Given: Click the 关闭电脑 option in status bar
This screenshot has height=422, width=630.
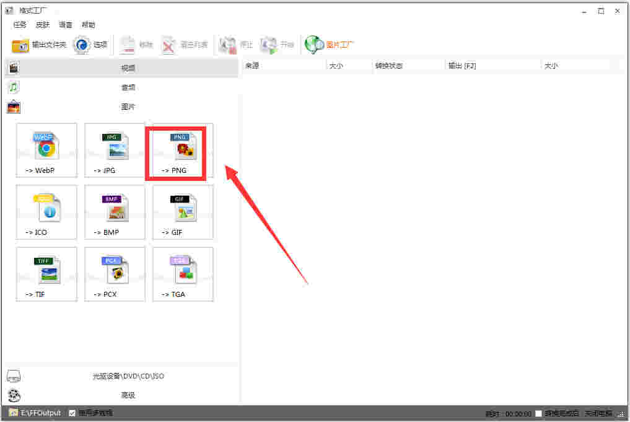Looking at the screenshot, I should 598,413.
